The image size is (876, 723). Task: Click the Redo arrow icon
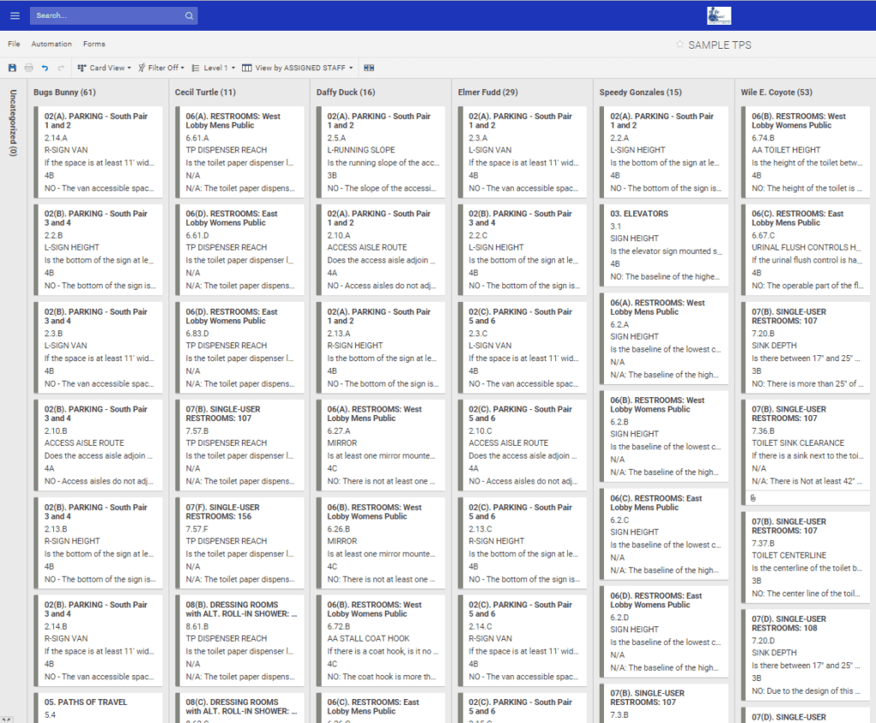coord(61,68)
